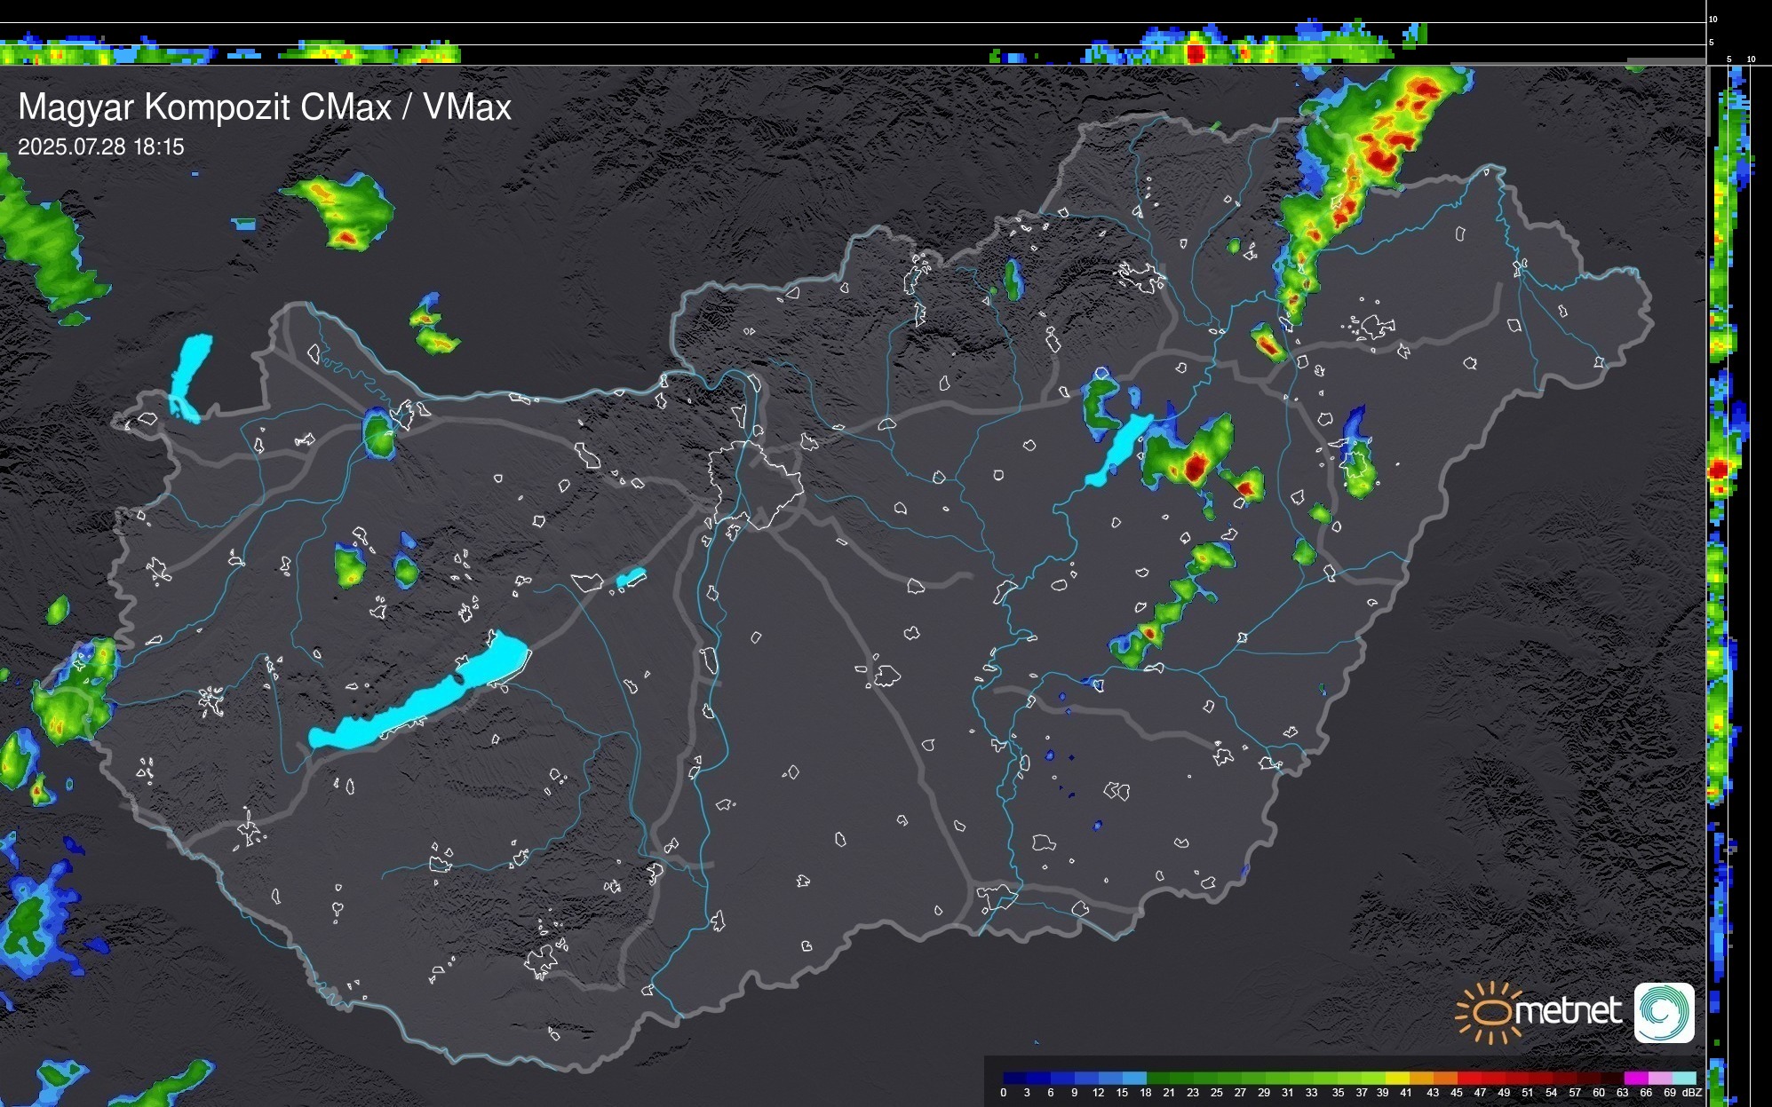Click red echo core in top VMax strip
The image size is (1772, 1107).
pos(1196,53)
